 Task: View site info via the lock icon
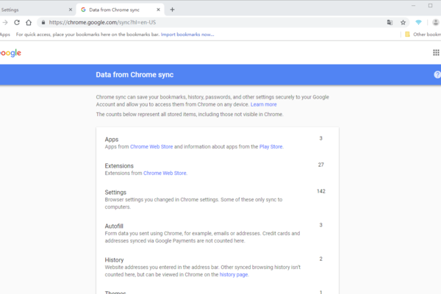(x=43, y=23)
